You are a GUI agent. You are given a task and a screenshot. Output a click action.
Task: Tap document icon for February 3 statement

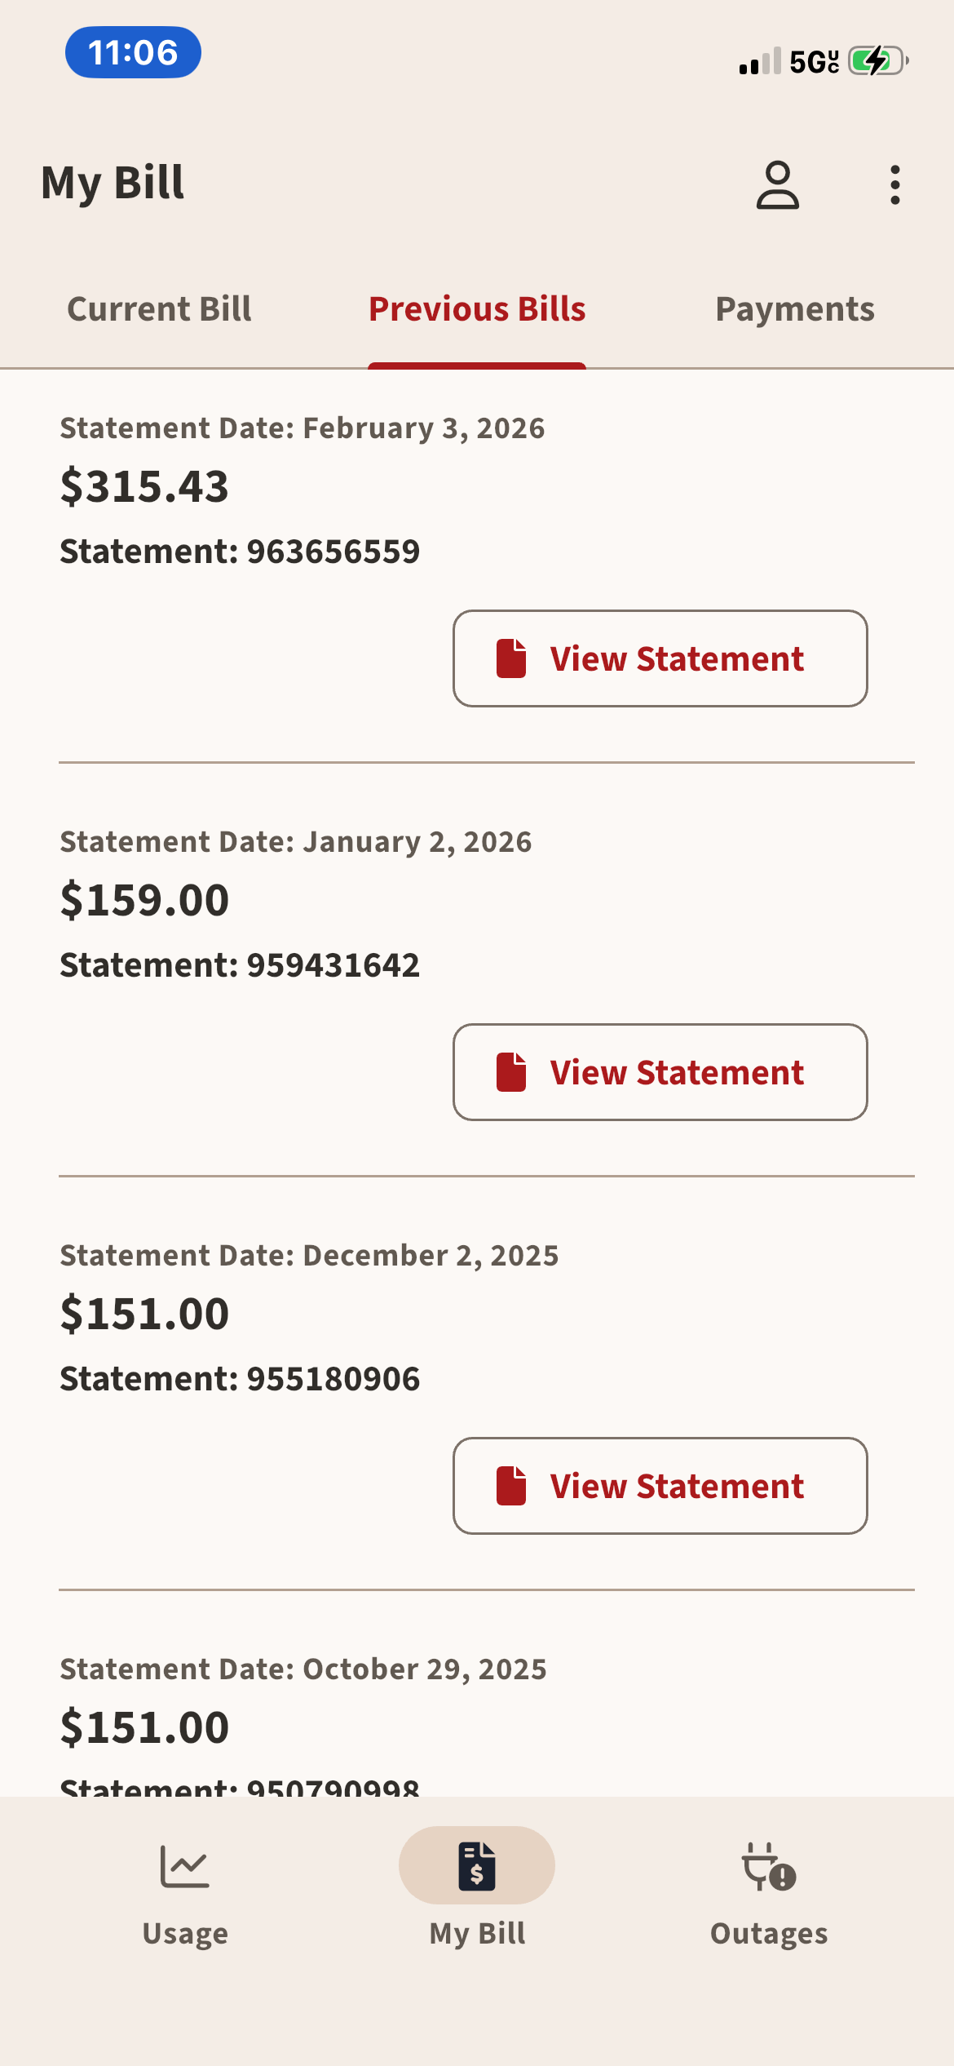511,658
